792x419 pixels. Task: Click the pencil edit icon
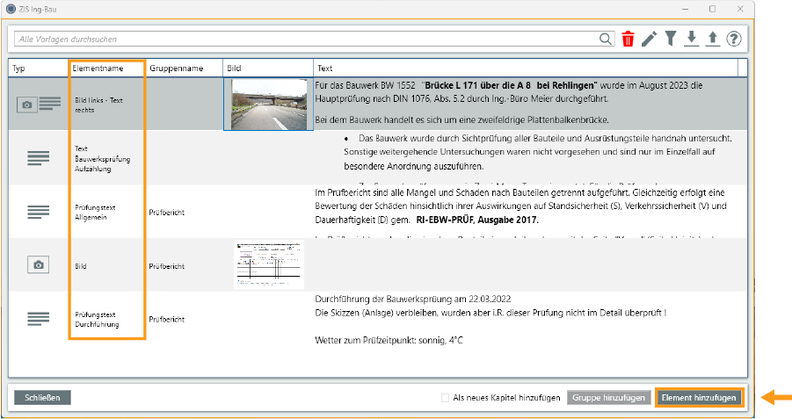click(649, 39)
